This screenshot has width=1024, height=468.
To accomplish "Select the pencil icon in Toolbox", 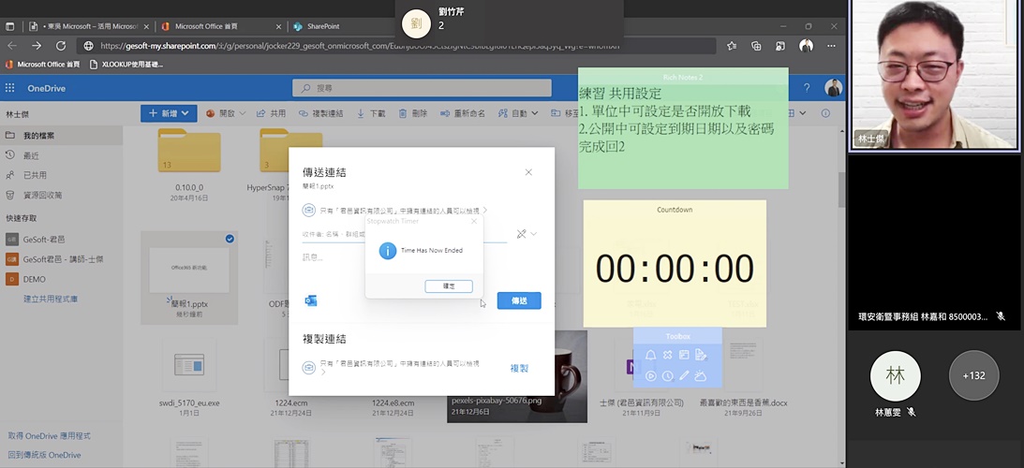I will click(684, 376).
